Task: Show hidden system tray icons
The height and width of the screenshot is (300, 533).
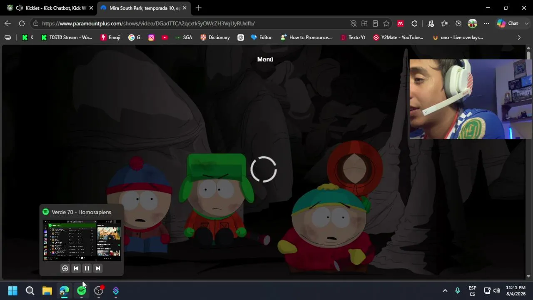Action: click(445, 290)
